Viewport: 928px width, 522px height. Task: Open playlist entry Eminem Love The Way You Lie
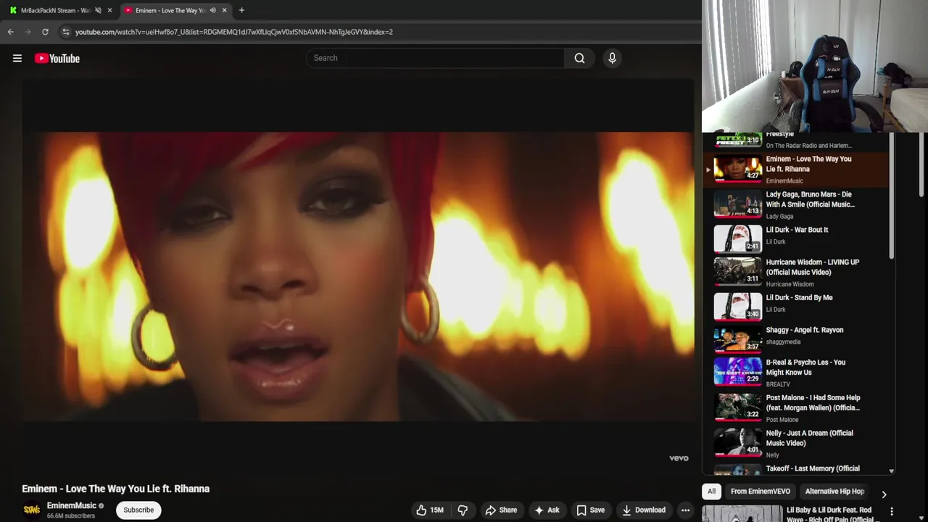click(795, 169)
